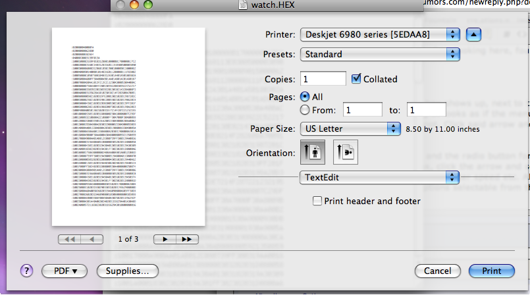
Task: Click the orange minimize window button
Action: pos(134,5)
